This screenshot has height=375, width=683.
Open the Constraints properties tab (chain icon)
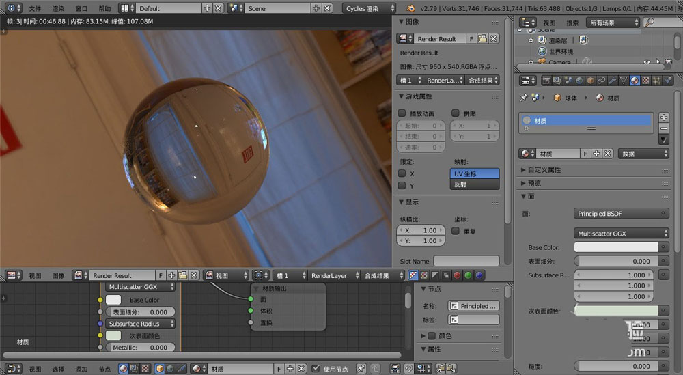tap(602, 81)
